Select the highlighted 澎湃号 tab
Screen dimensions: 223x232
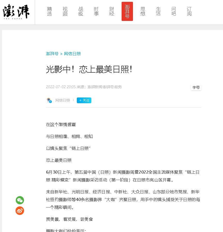point(127,11)
